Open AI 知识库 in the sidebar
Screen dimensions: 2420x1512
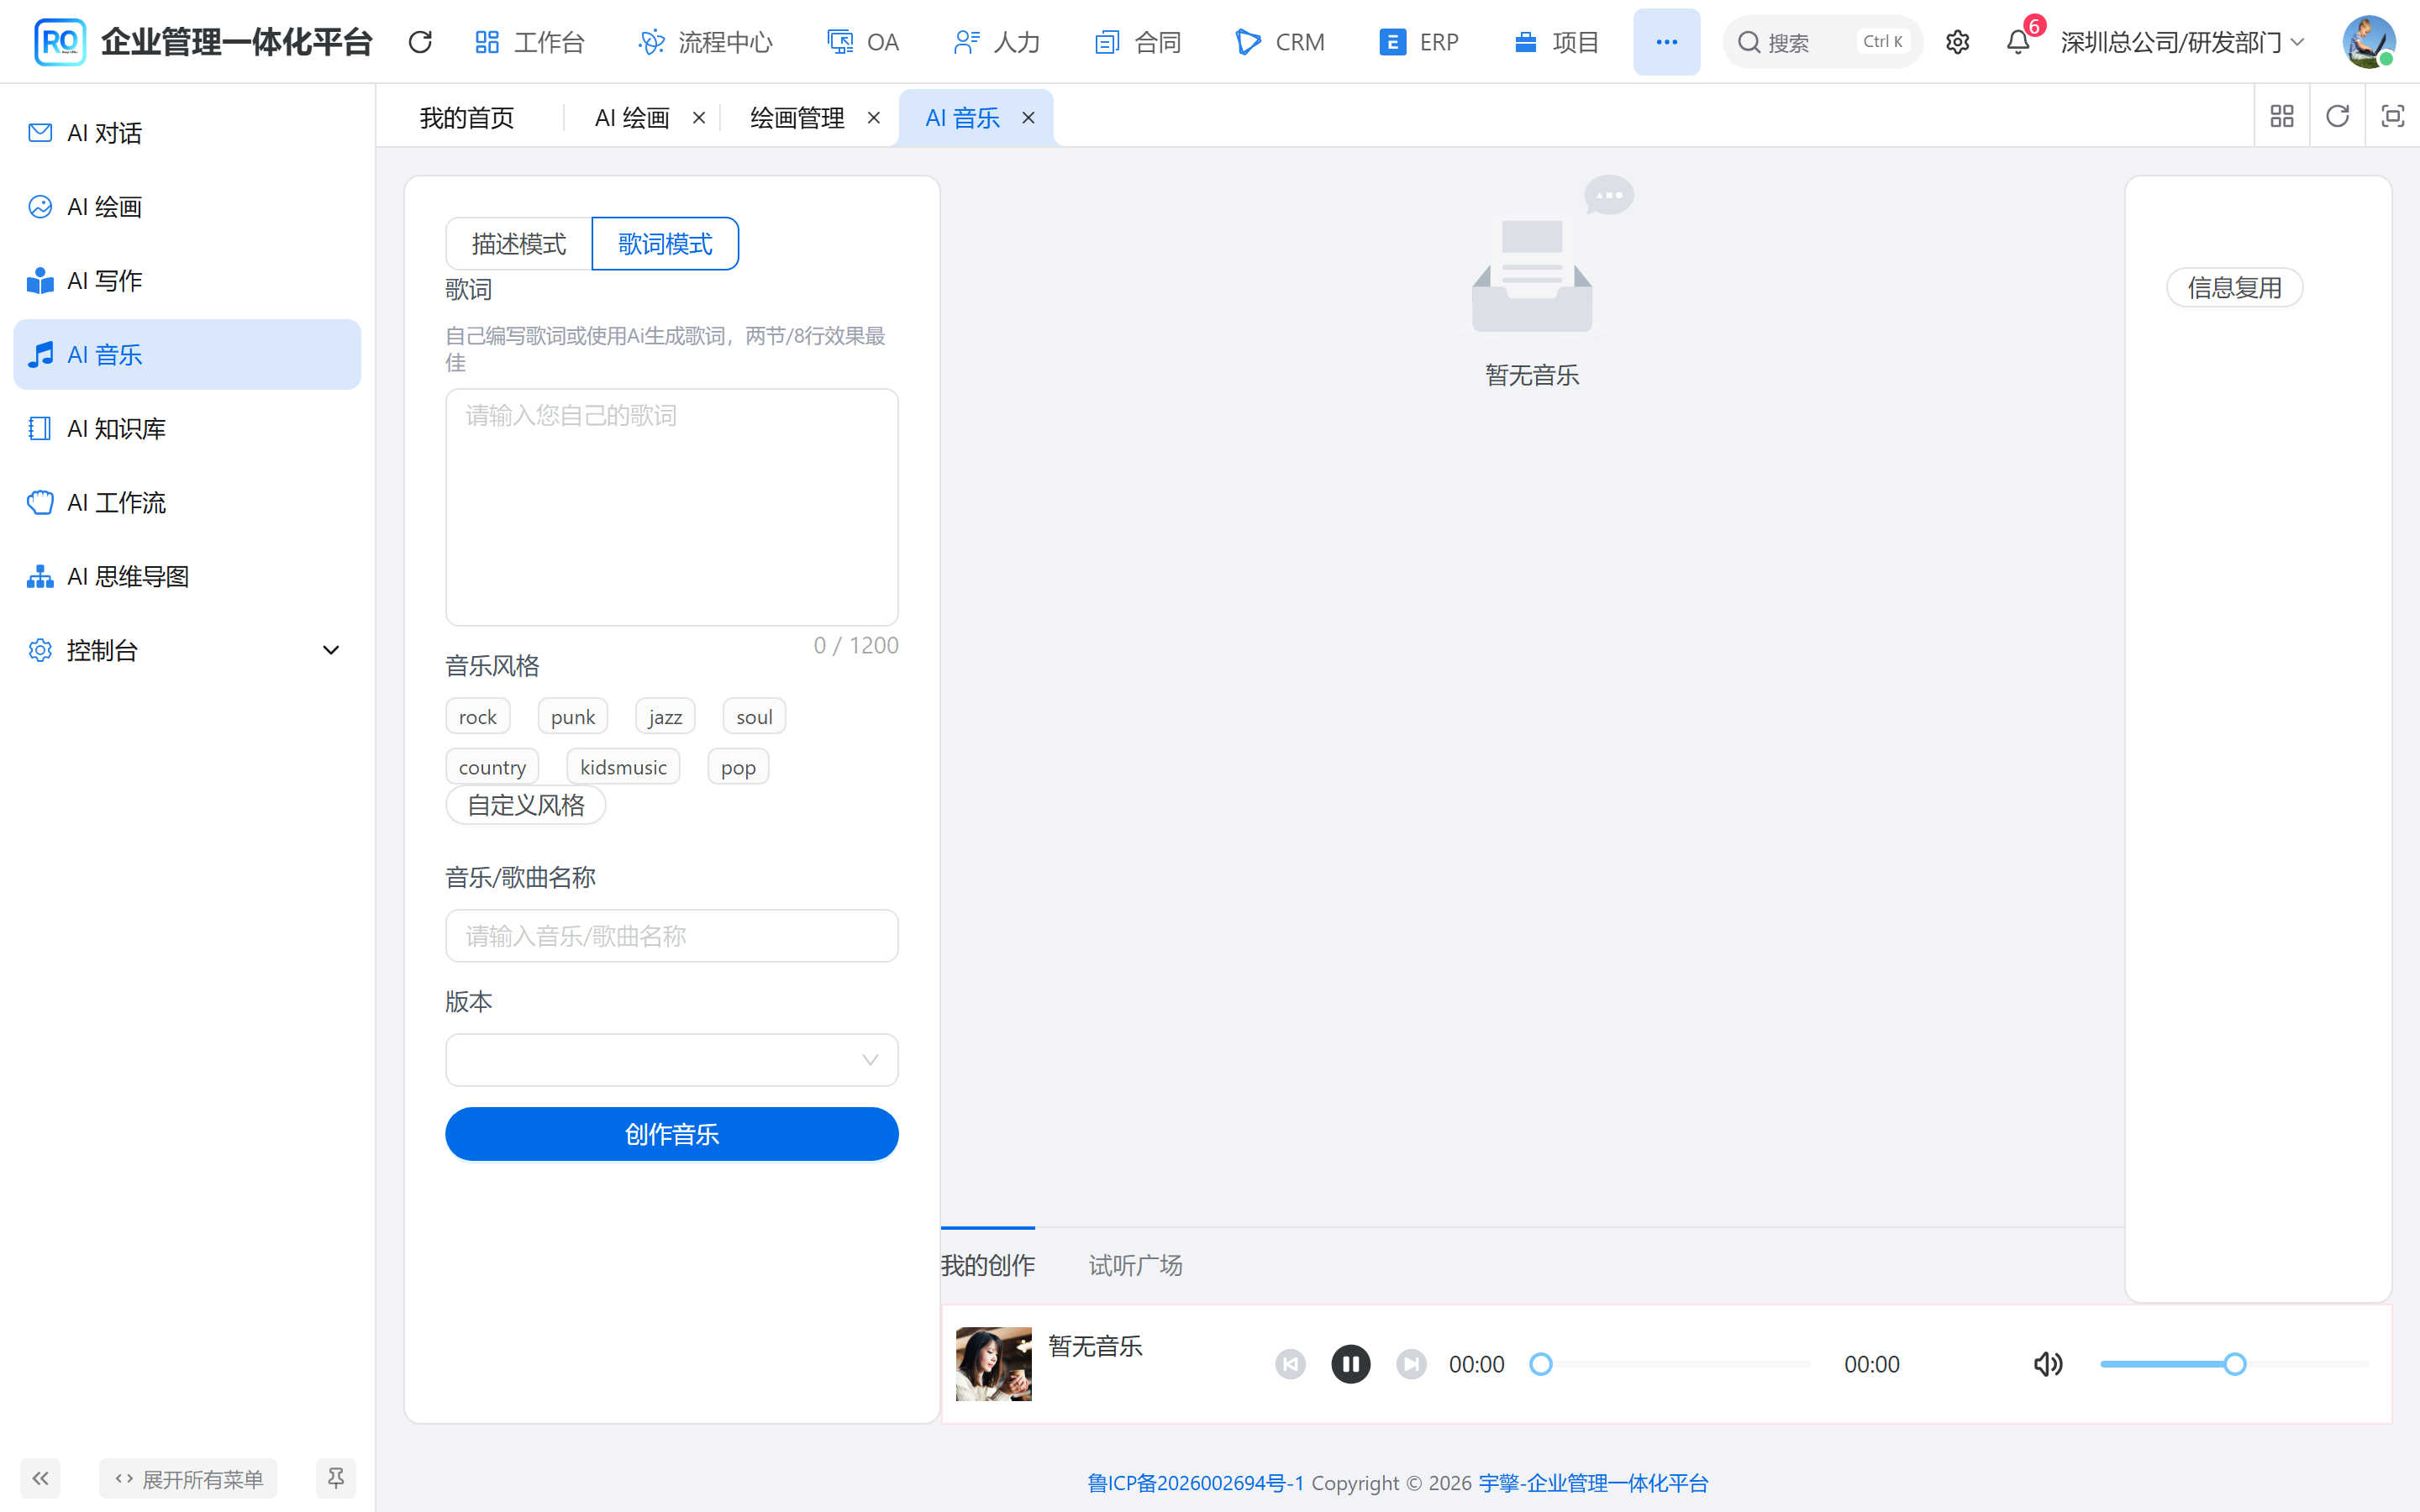pyautogui.click(x=187, y=429)
